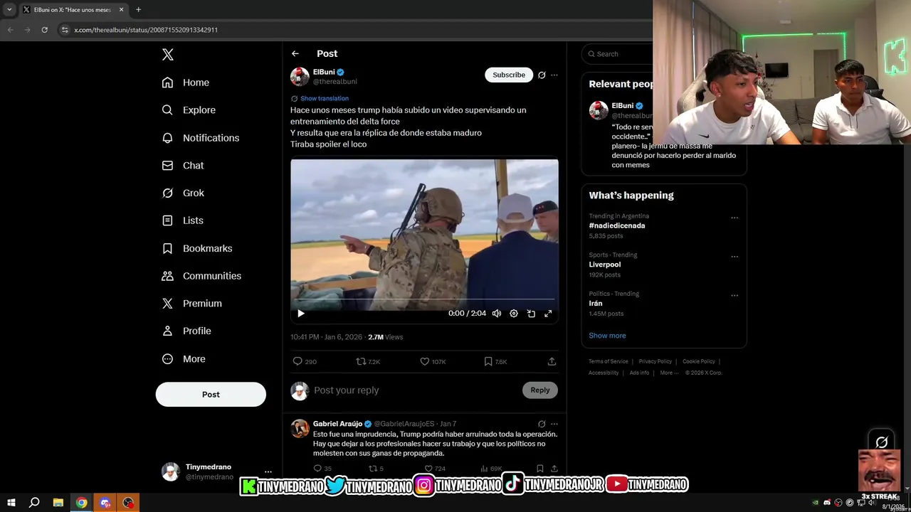Open options for Liverpool trend
This screenshot has height=512, width=911.
(734, 257)
